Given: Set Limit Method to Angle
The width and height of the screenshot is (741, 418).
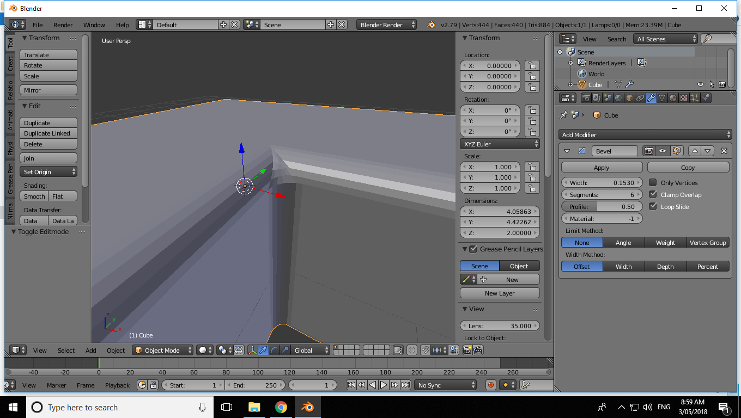Looking at the screenshot, I should click(x=623, y=242).
